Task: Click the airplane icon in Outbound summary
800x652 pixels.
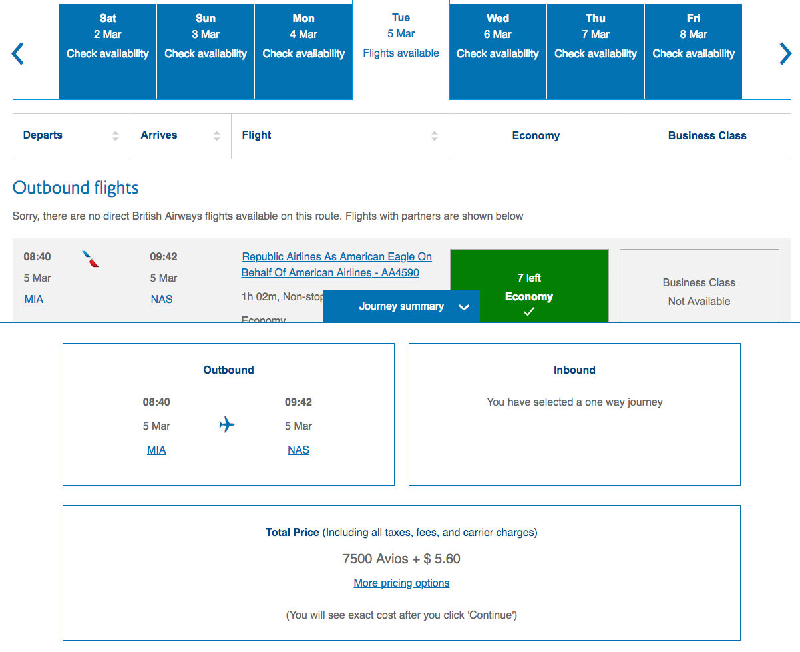Action: (x=227, y=424)
